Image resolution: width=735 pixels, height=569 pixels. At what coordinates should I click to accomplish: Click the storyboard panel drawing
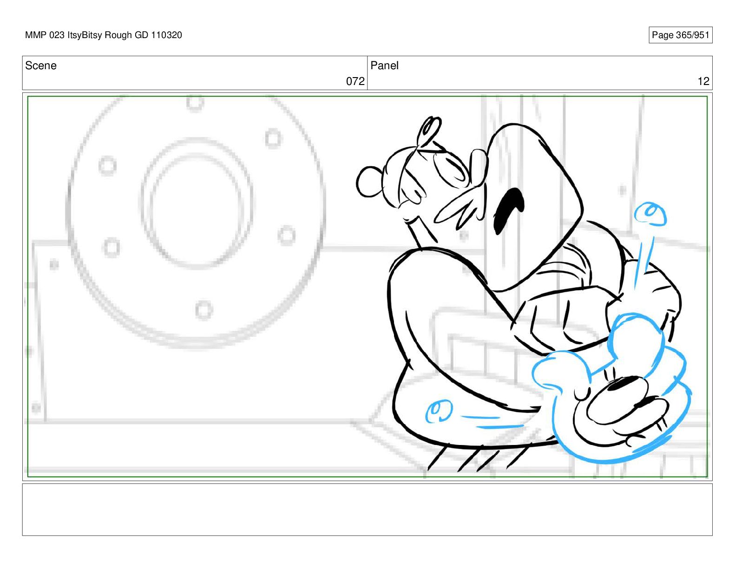click(367, 287)
